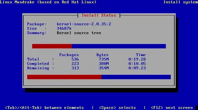
Task: Click total bytes value 735M
Action: (x=104, y=59)
